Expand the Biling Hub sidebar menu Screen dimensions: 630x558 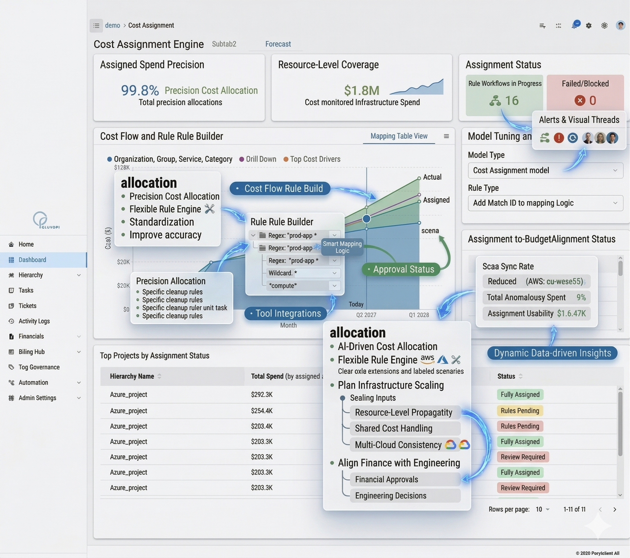tap(79, 352)
